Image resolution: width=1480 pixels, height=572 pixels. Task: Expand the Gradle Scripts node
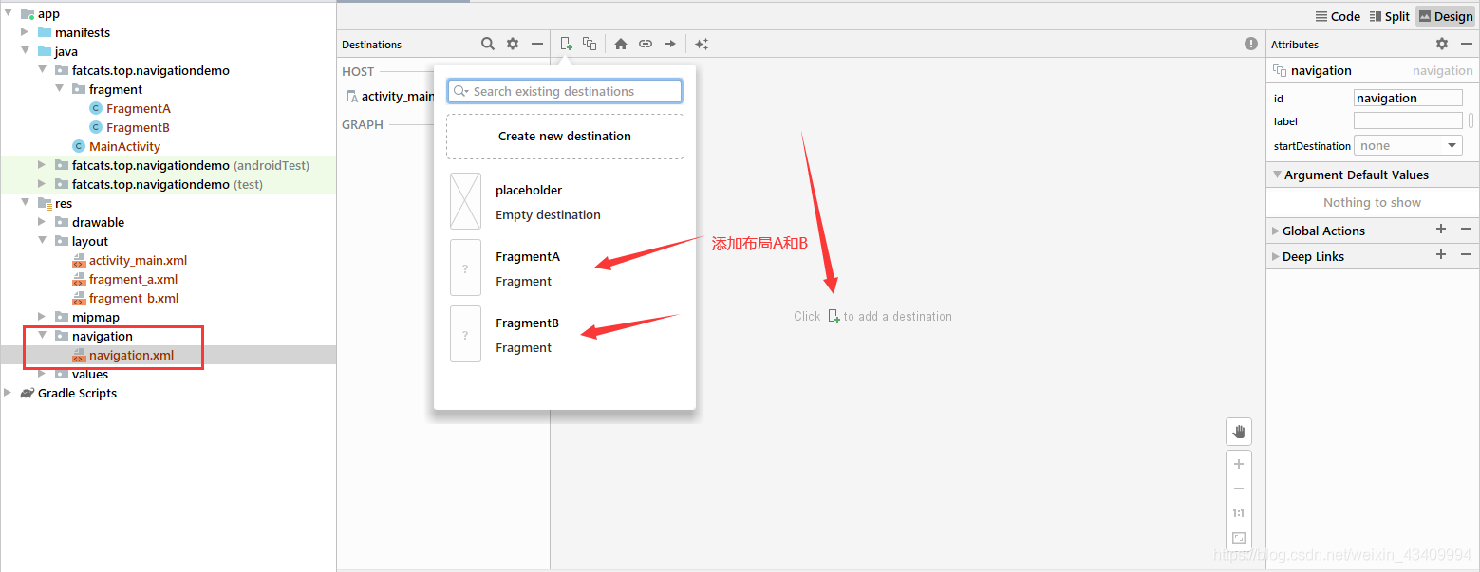[x=9, y=393]
